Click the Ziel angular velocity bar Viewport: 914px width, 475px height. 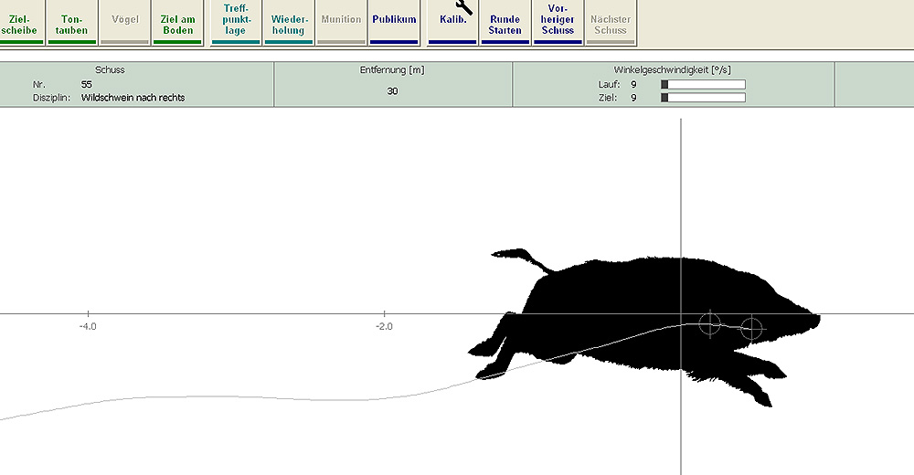pos(703,98)
